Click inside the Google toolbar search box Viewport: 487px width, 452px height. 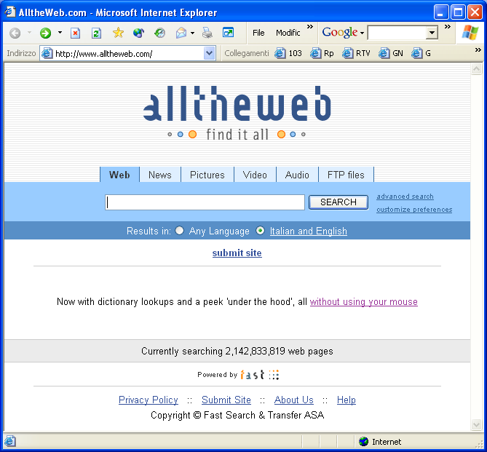tap(397, 33)
